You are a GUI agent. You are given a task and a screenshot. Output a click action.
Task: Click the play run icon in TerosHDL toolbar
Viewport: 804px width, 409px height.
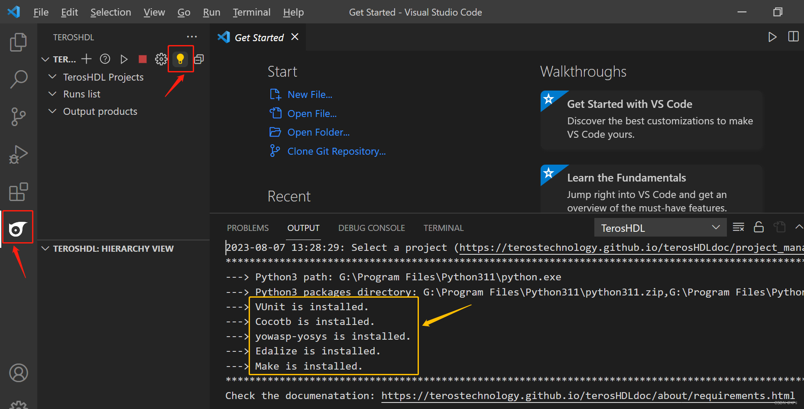click(x=124, y=59)
